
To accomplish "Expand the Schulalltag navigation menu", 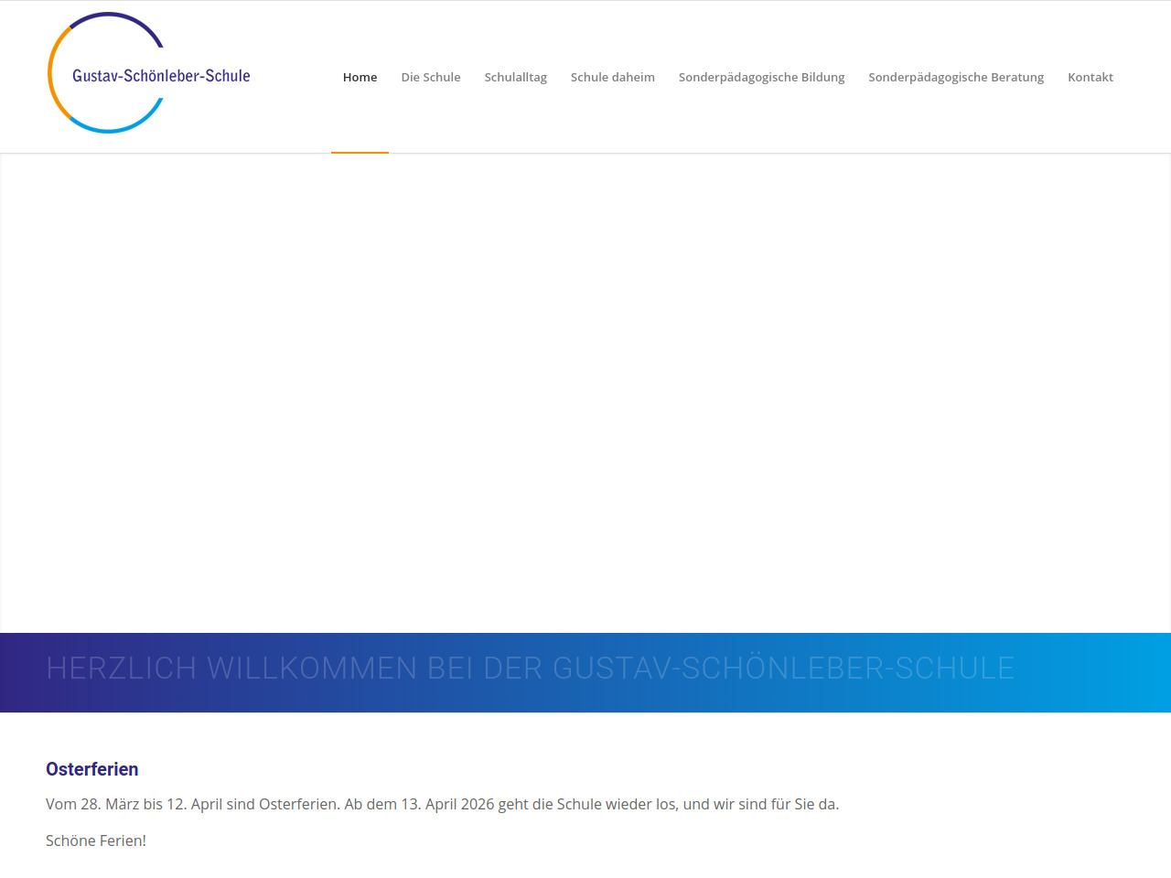I will point(515,77).
